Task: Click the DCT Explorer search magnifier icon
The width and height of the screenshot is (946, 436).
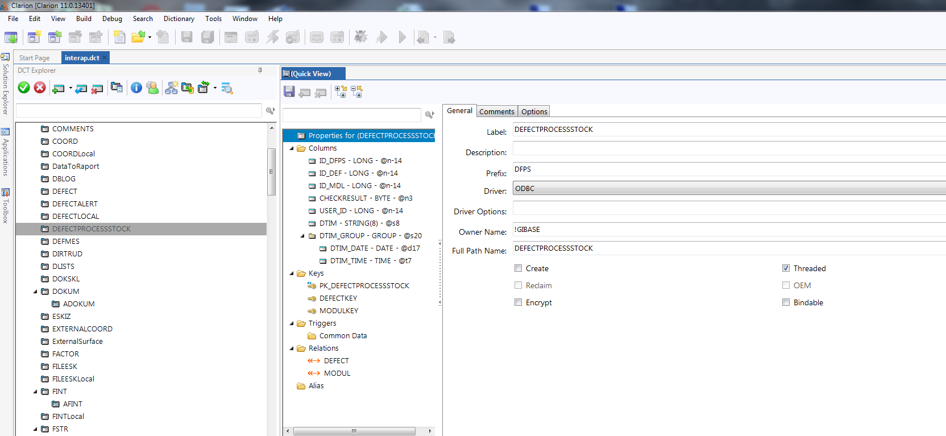Action: point(271,111)
